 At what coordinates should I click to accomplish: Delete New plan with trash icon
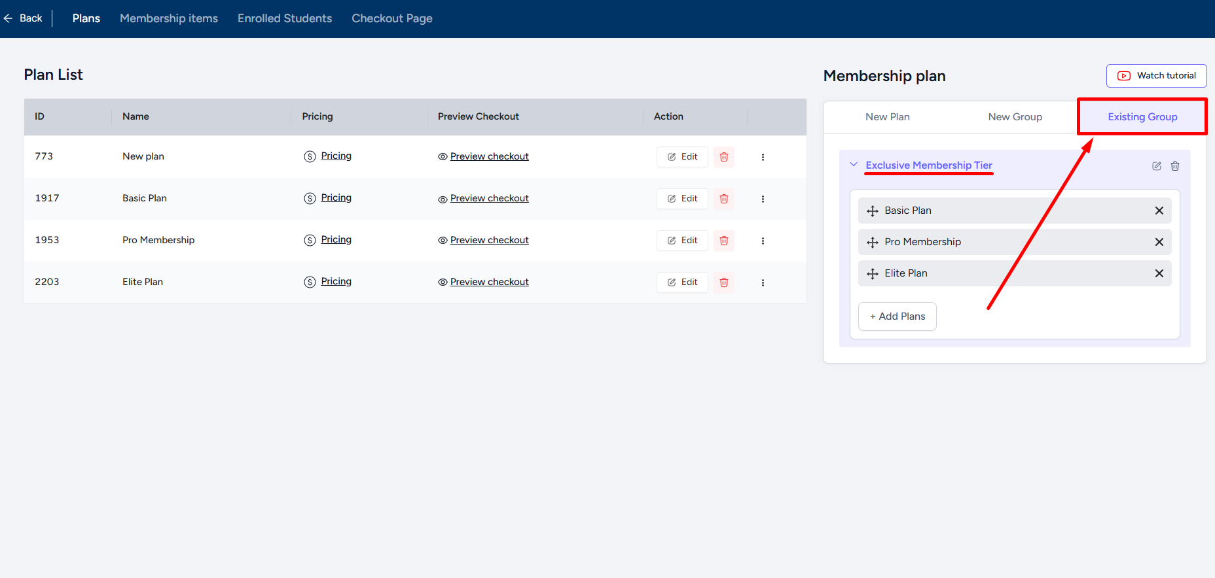(x=724, y=157)
